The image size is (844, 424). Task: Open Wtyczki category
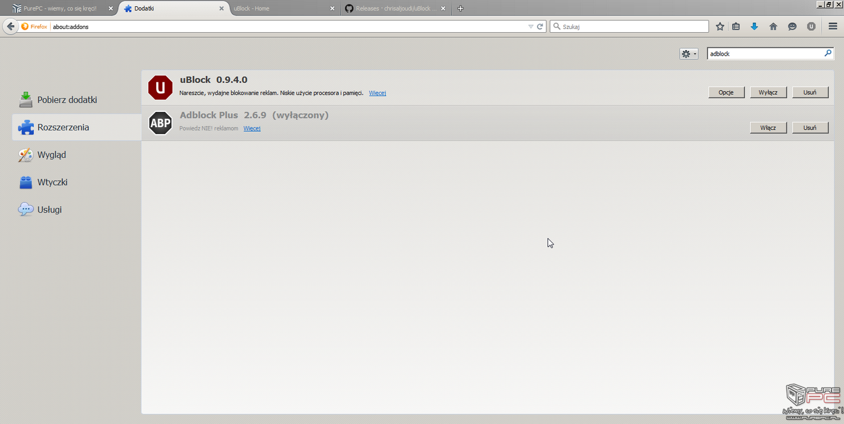pyautogui.click(x=77, y=182)
